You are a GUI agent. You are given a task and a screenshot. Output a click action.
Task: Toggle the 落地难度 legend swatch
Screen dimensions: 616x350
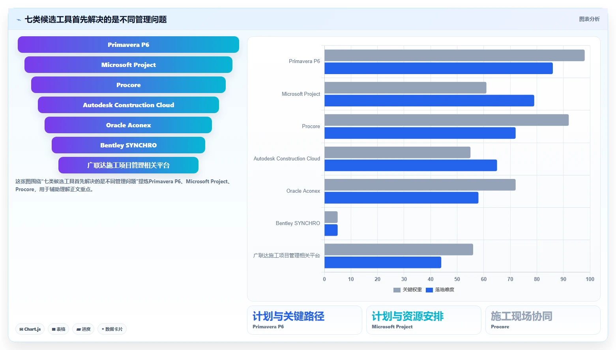tap(429, 290)
